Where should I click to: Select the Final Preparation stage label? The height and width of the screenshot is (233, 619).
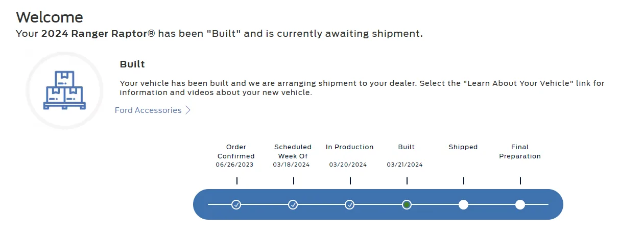520,151
